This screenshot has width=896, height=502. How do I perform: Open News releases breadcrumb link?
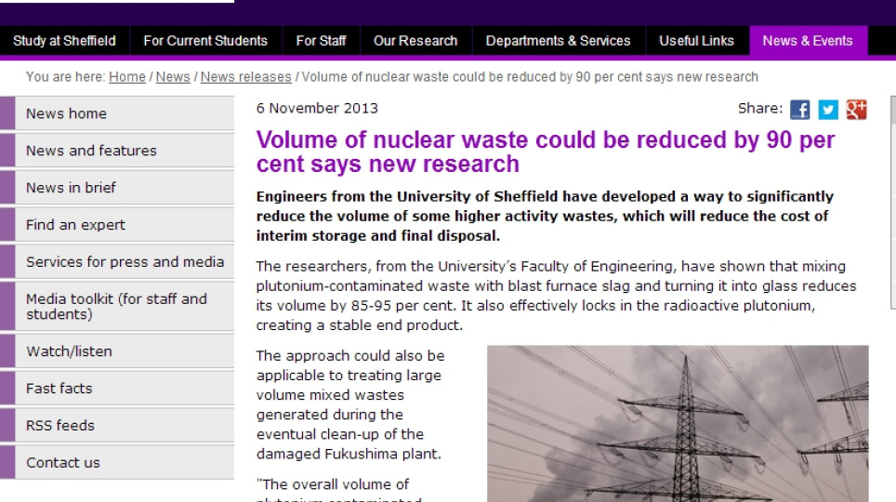tap(246, 77)
